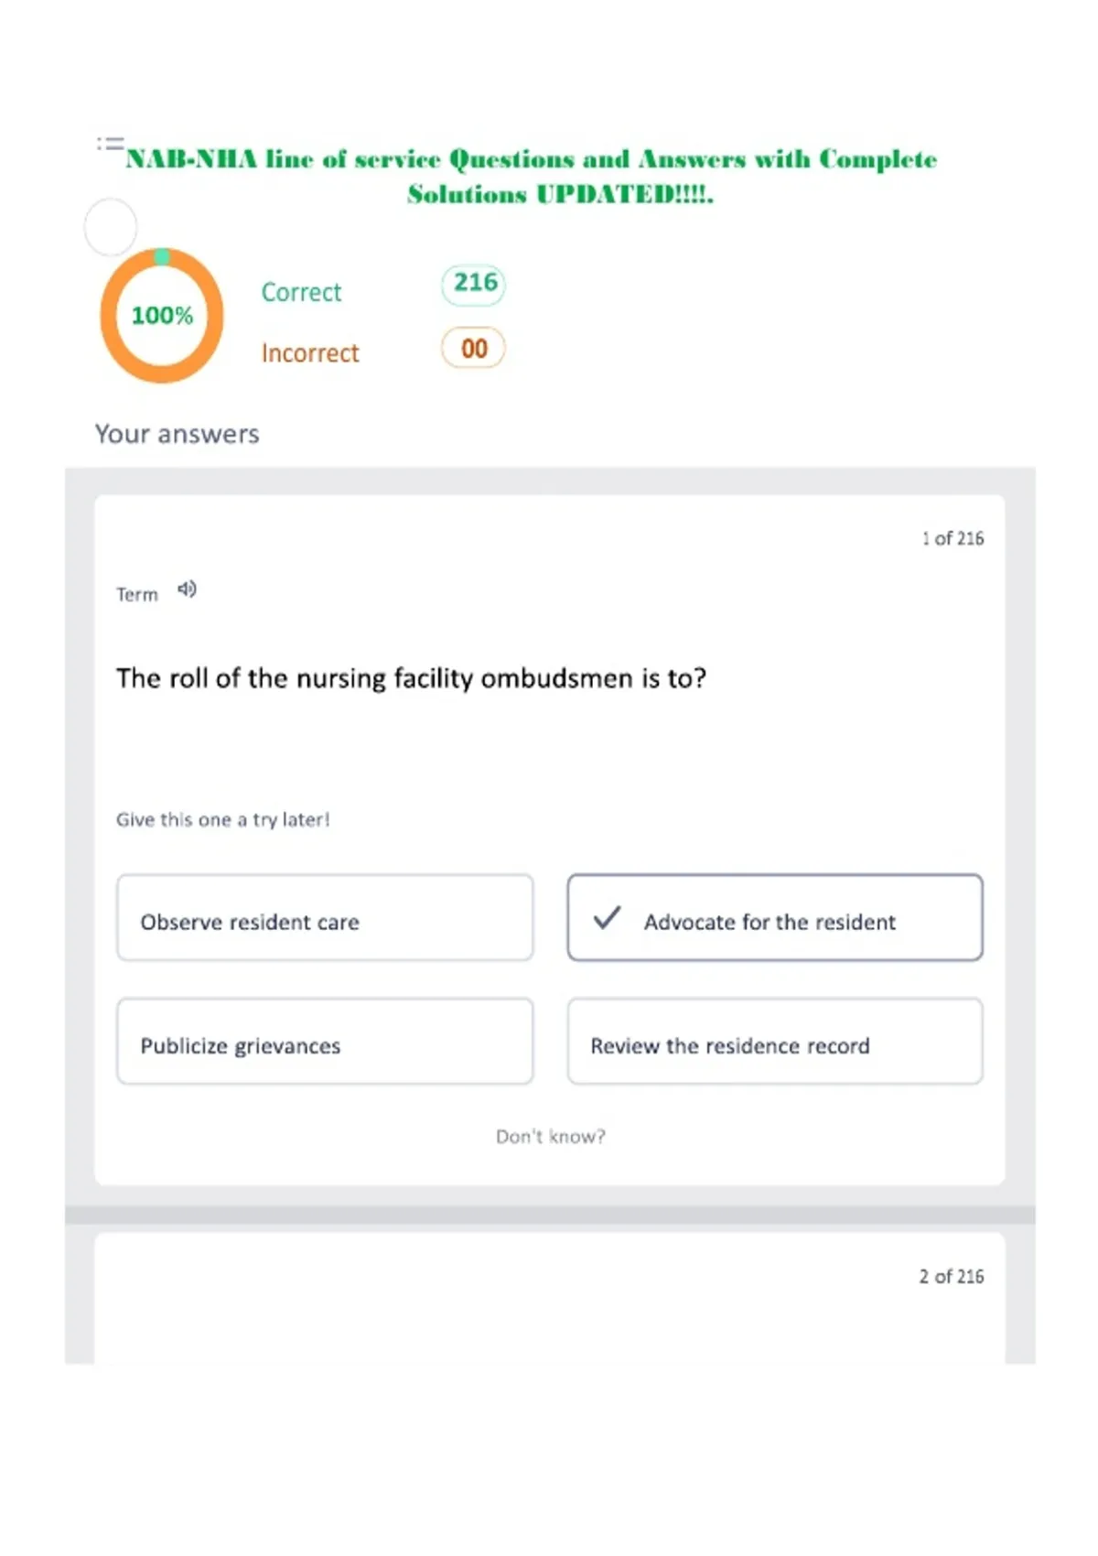1098x1556 pixels.
Task: Open the 2 of 216 question card
Action: coord(550,1298)
